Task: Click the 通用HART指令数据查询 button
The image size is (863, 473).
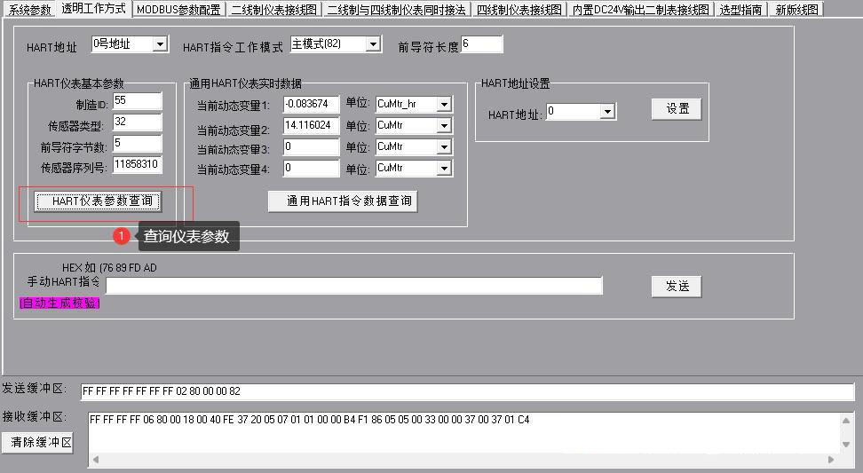Action: 343,201
